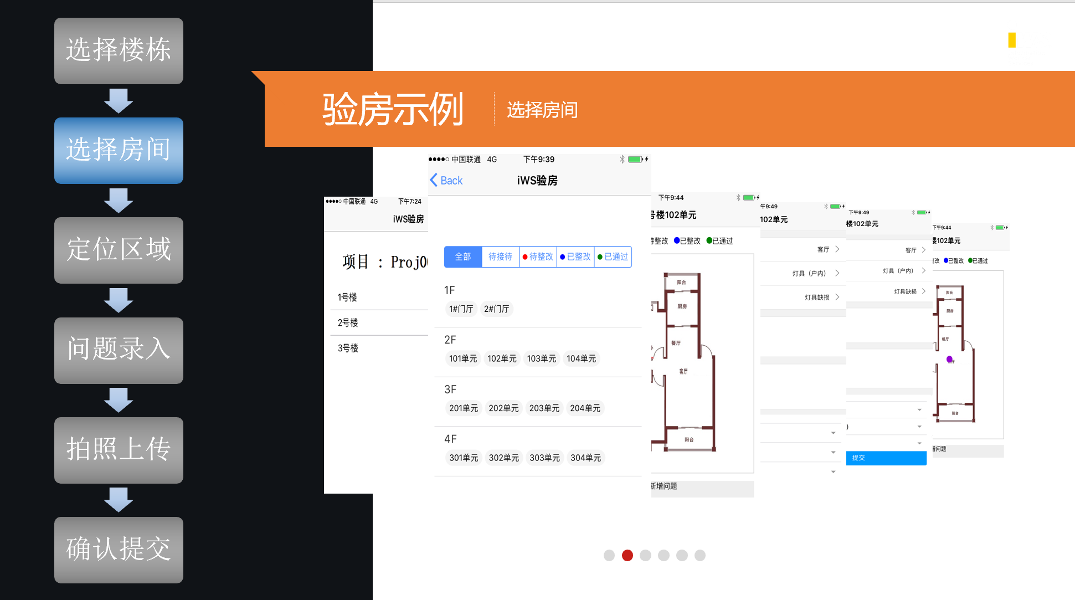Expand the 客厅 row chevron
This screenshot has height=600, width=1075.
837,249
